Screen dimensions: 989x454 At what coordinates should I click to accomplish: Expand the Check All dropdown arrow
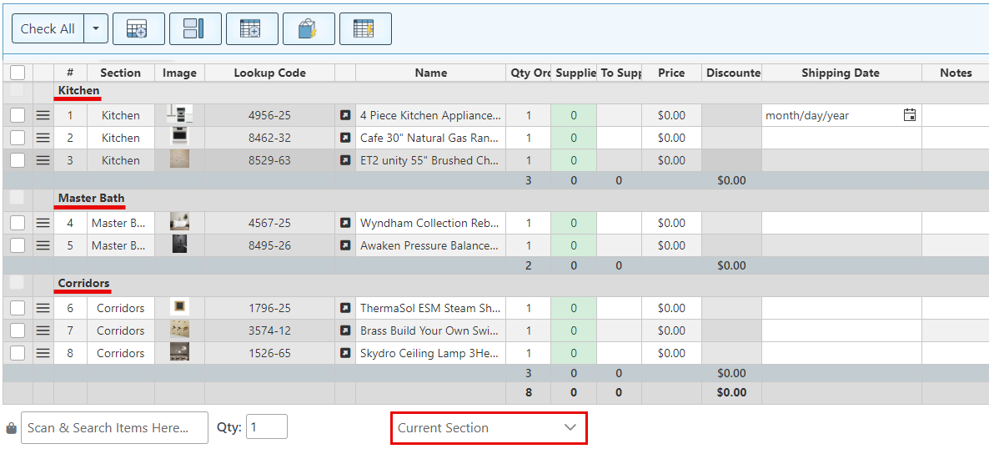(96, 29)
